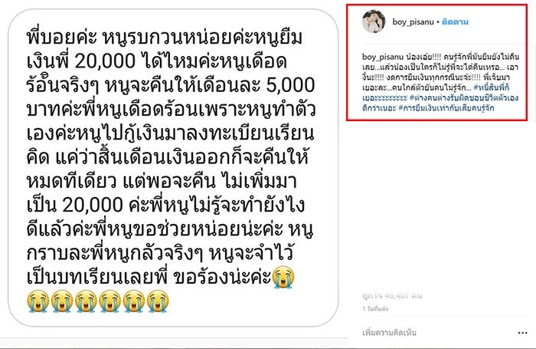Screen dimensions: 536x349
Task: Click the พี่บอยค่ะ greeting in message image
Action: 61,38
